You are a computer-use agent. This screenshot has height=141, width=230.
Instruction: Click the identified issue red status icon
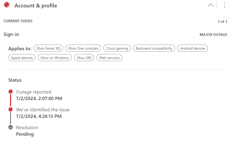11,110
